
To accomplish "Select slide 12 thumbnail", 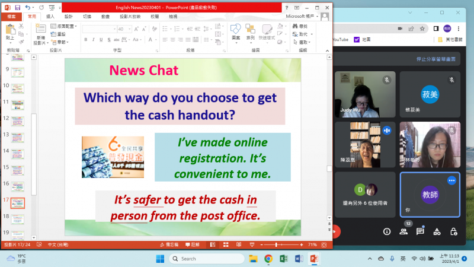I will click(18, 121).
